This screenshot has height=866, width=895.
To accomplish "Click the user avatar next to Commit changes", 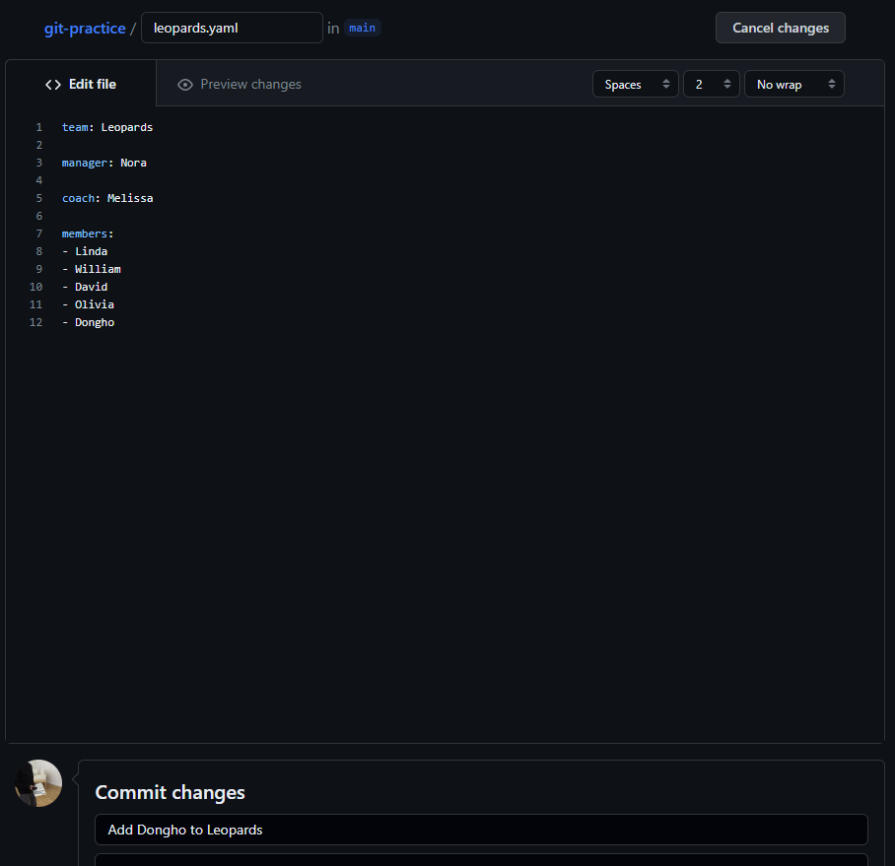I will click(38, 782).
